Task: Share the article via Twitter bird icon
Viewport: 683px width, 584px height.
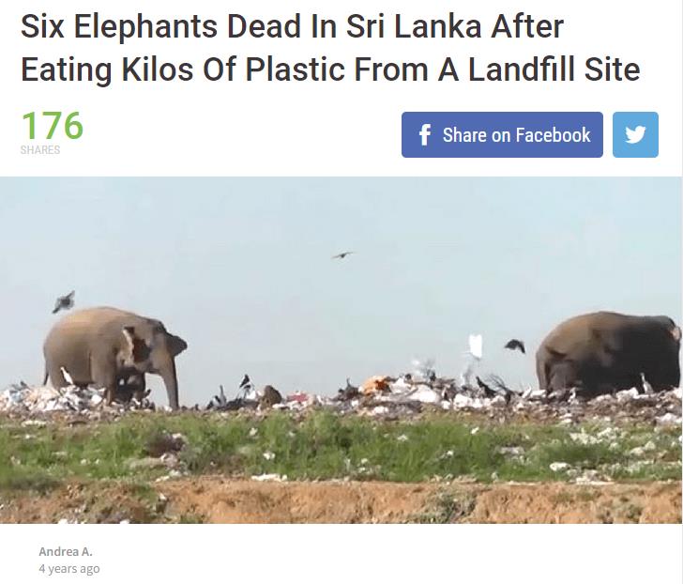Action: pyautogui.click(x=635, y=134)
